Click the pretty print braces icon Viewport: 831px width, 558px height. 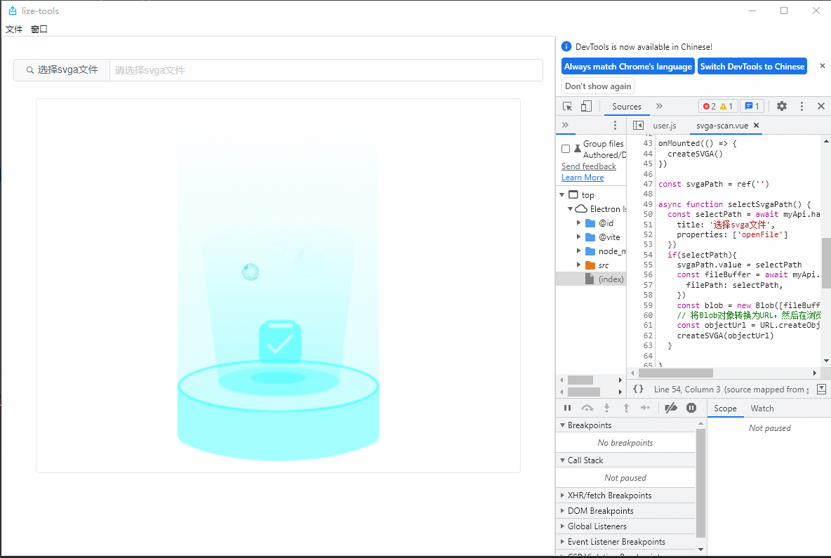[638, 389]
